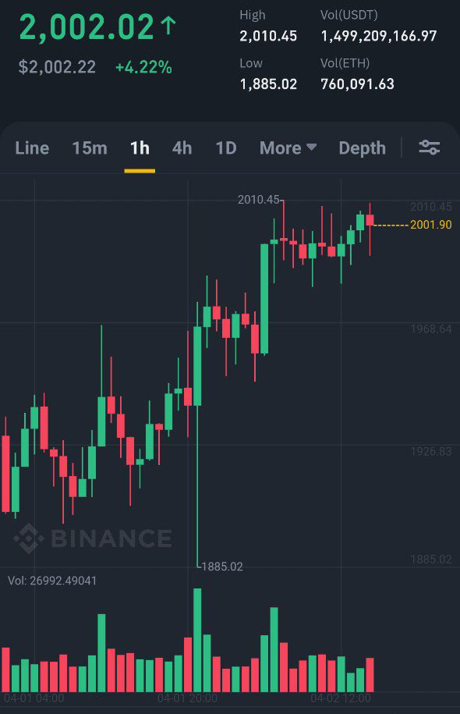
Task: Click the green up-arrow next to 2,002.02
Action: pos(168,26)
